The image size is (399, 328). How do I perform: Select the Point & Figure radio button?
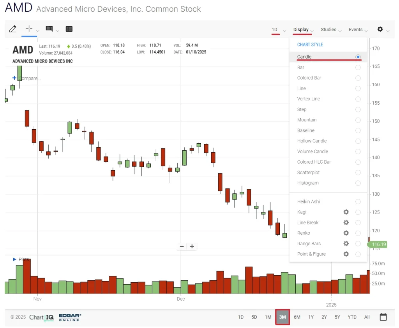click(358, 254)
